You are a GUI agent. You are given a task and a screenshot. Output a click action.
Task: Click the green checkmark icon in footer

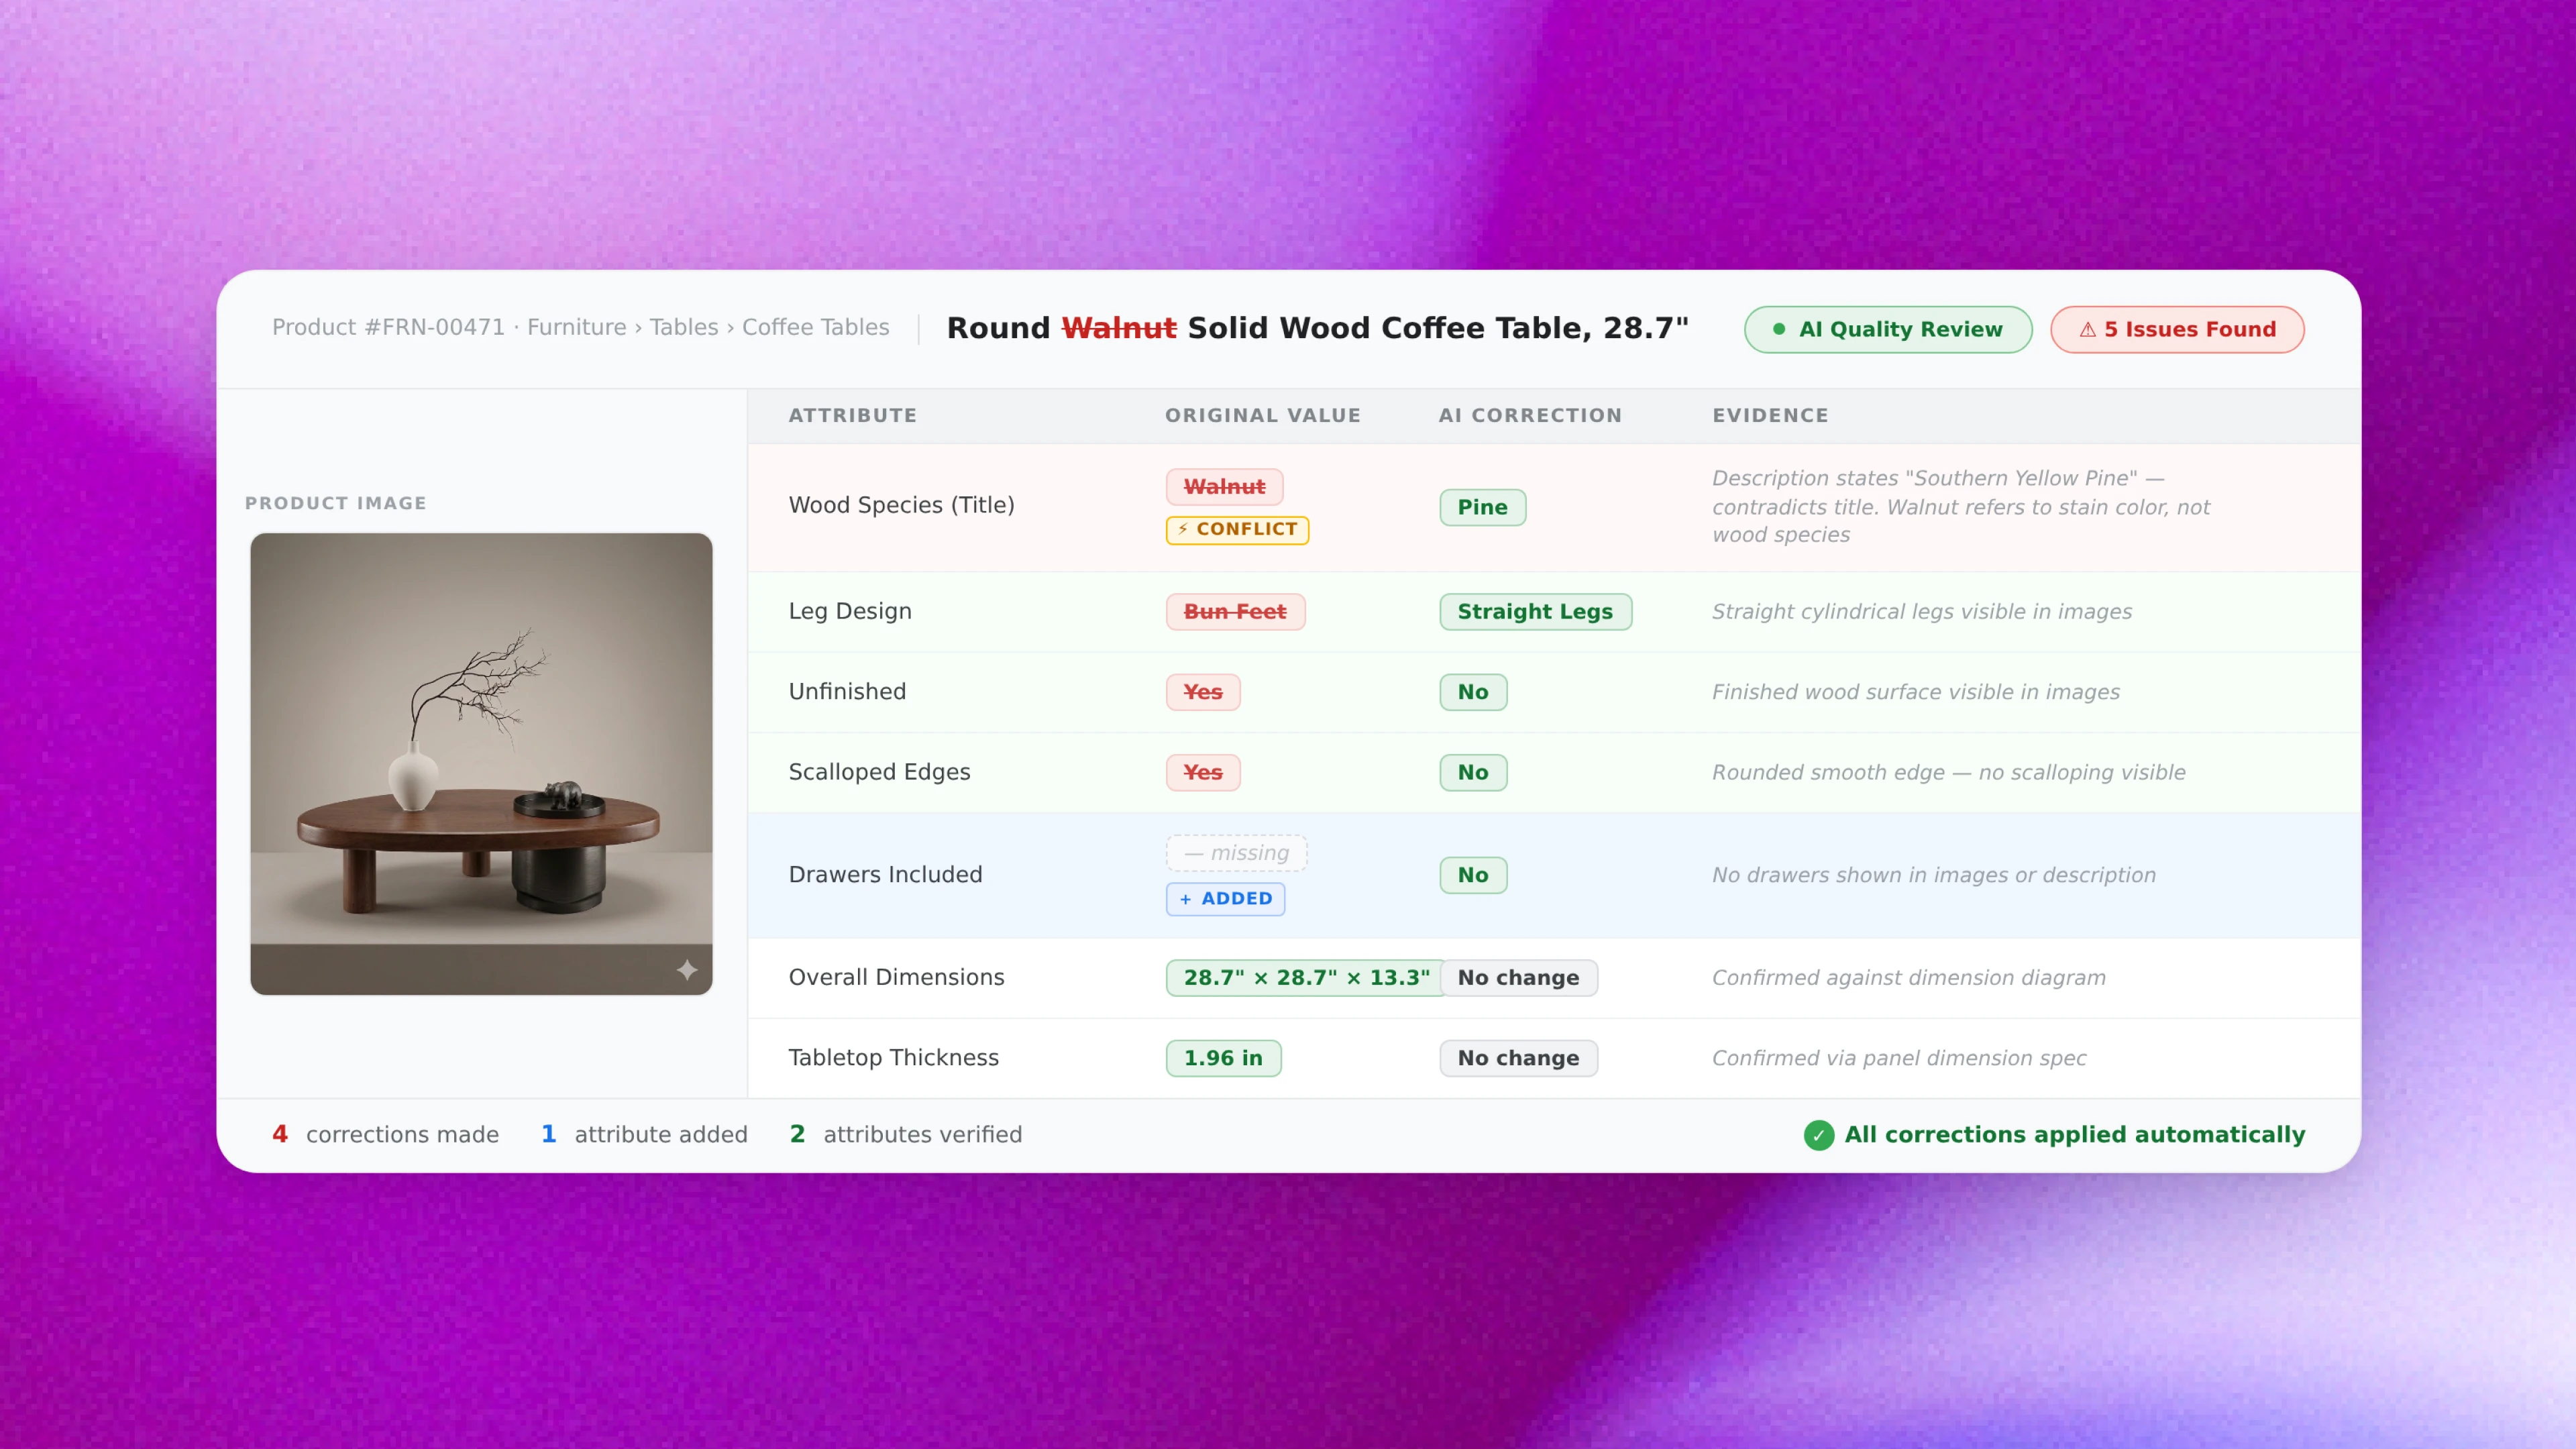[1818, 1135]
